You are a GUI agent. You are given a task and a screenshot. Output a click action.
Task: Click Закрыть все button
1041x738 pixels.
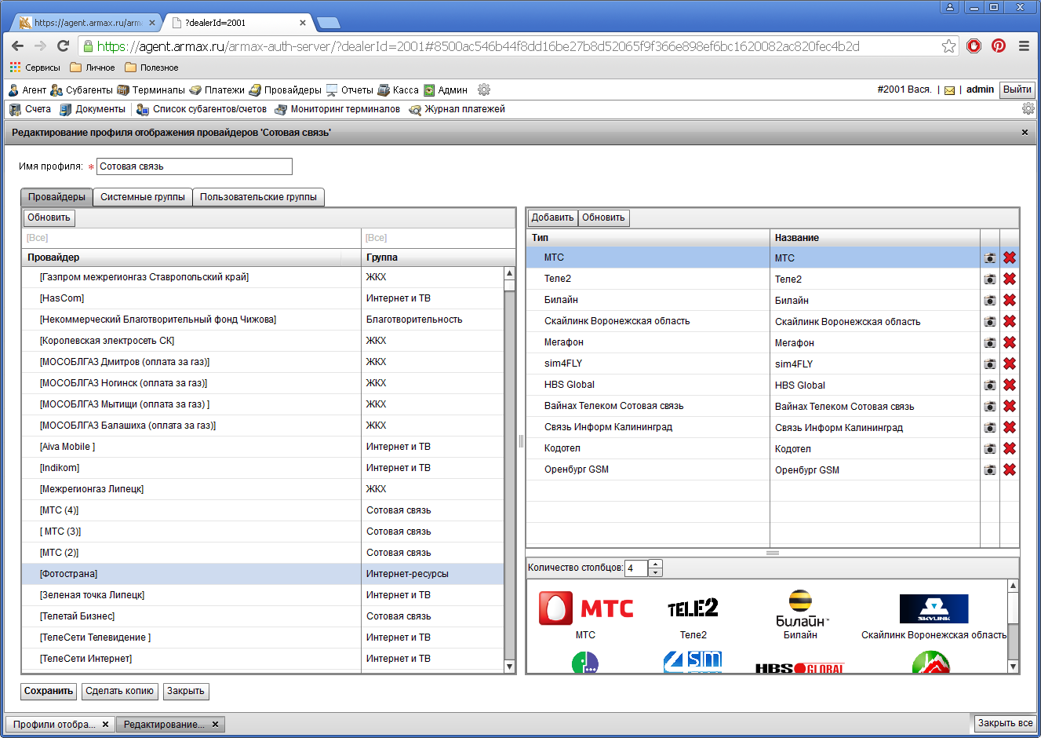tap(1005, 723)
